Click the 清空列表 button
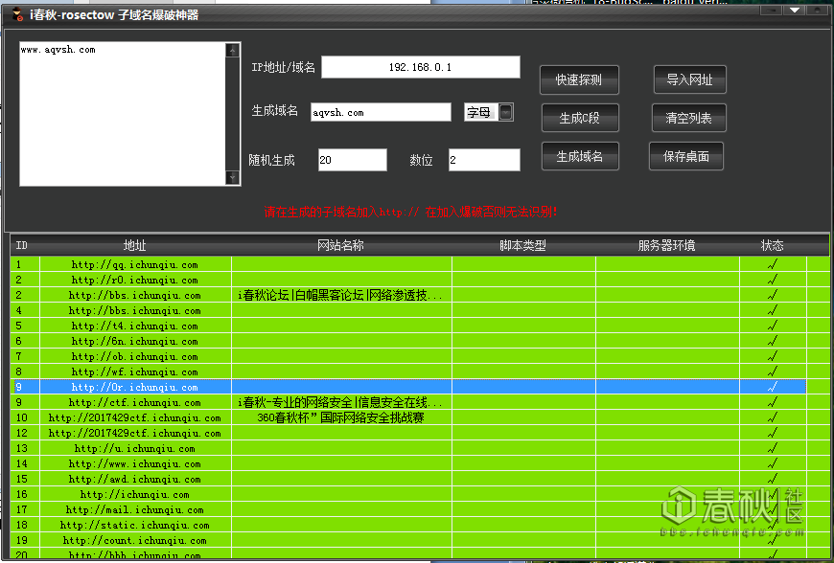This screenshot has height=563, width=834. pyautogui.click(x=689, y=118)
